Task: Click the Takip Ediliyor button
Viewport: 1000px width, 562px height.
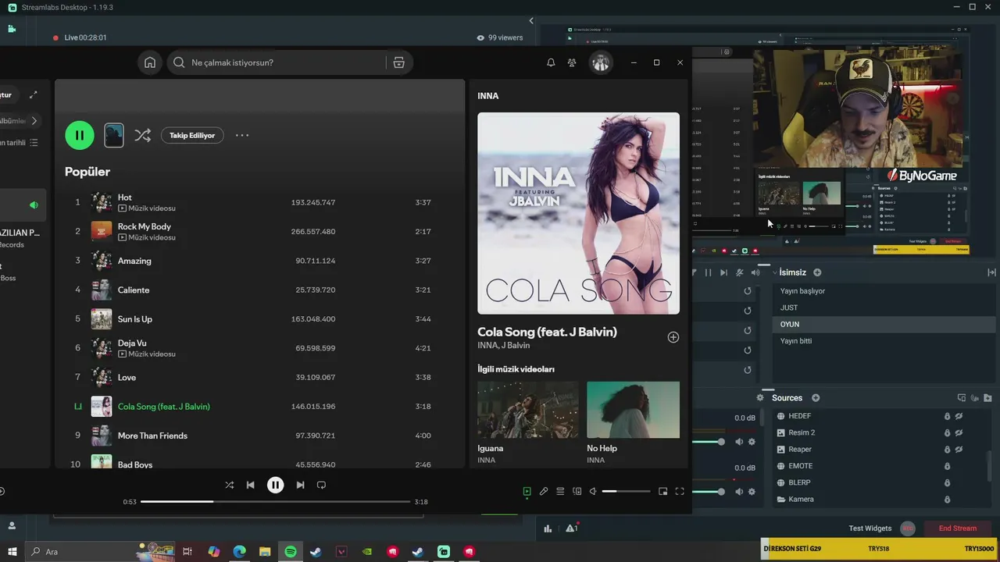Action: pyautogui.click(x=192, y=135)
